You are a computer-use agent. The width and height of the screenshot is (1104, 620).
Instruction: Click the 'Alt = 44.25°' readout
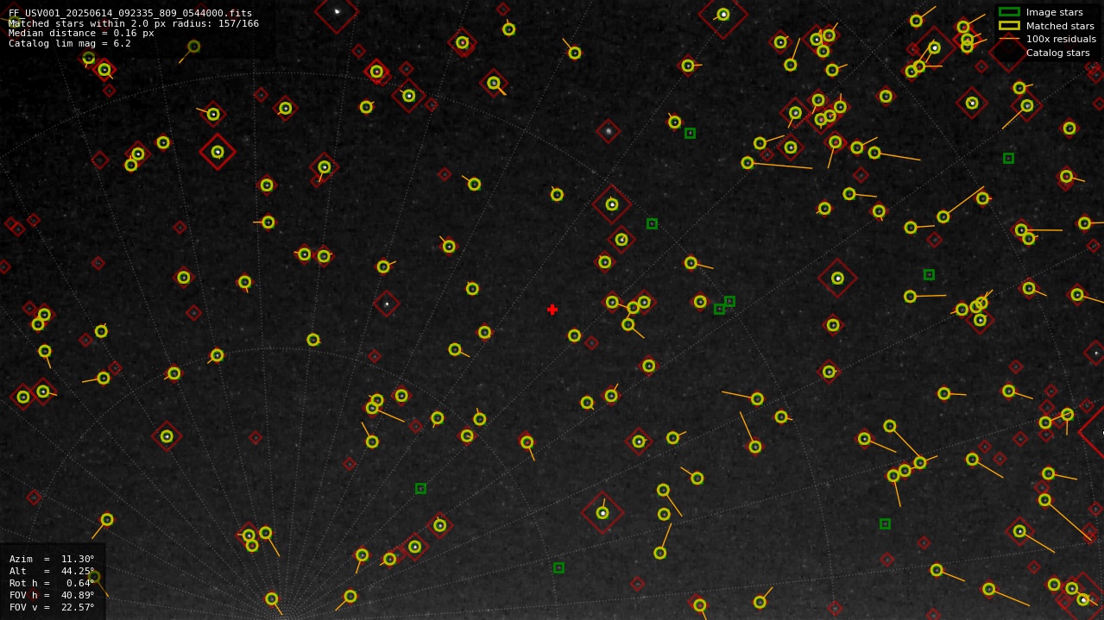click(52, 571)
